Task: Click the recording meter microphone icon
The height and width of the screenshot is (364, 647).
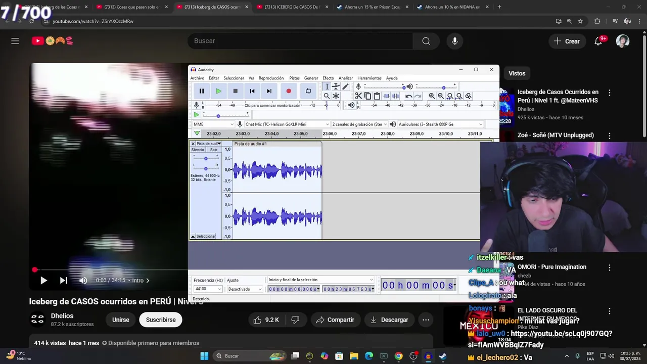Action: click(x=197, y=105)
